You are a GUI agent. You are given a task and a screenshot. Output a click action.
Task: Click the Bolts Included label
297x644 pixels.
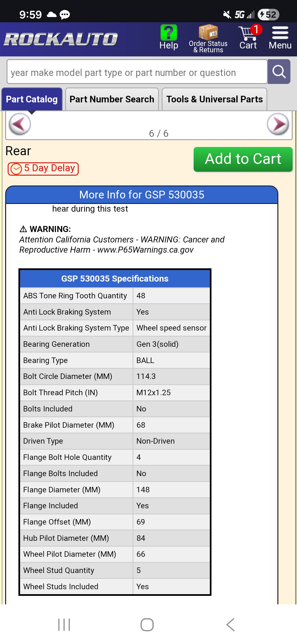click(48, 409)
